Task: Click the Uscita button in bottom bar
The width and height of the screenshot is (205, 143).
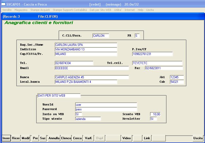Action: point(198,138)
